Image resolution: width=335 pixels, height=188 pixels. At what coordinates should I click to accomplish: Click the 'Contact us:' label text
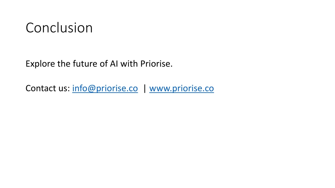[x=48, y=88]
